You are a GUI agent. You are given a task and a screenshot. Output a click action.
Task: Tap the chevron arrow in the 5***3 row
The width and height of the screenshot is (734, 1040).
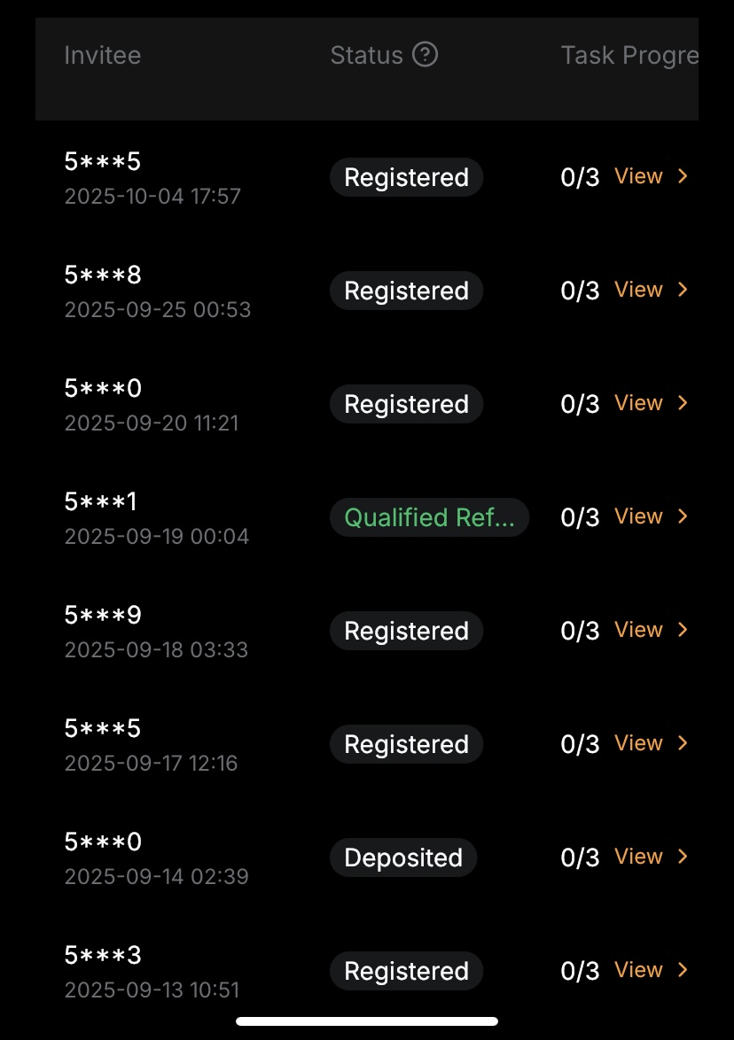(x=683, y=970)
